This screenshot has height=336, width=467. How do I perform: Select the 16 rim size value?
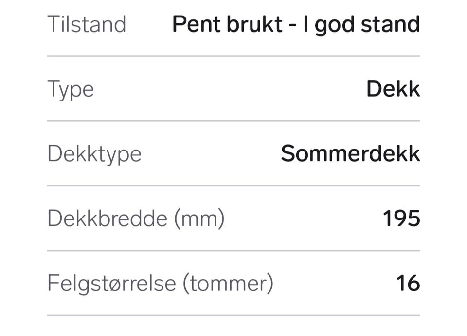408,283
